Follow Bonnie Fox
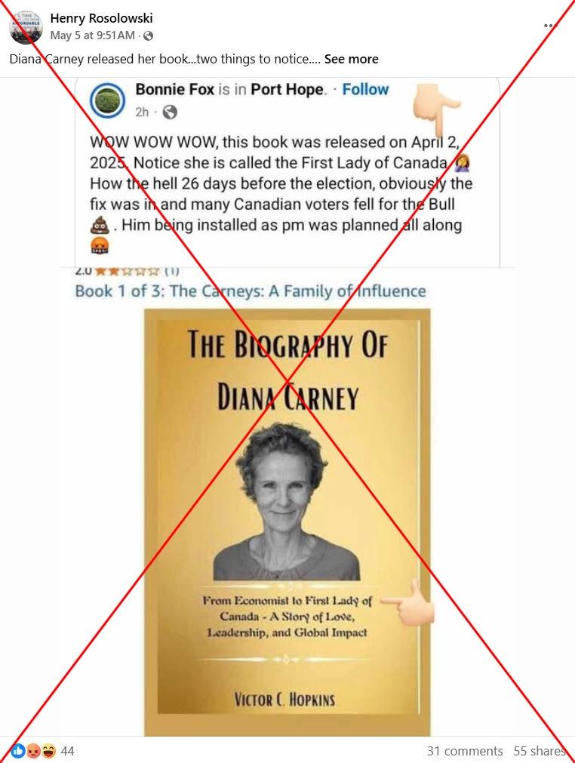575x763 pixels. [365, 89]
